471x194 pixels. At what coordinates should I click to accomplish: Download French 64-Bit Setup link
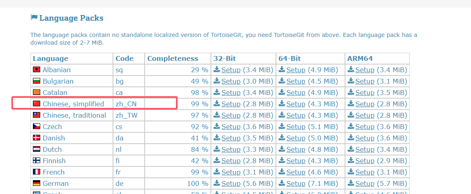pos(296,172)
